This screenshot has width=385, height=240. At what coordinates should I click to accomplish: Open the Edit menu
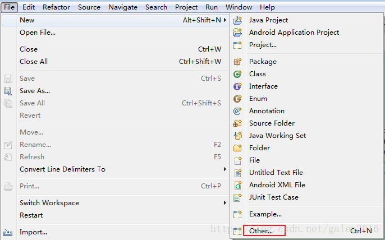29,7
